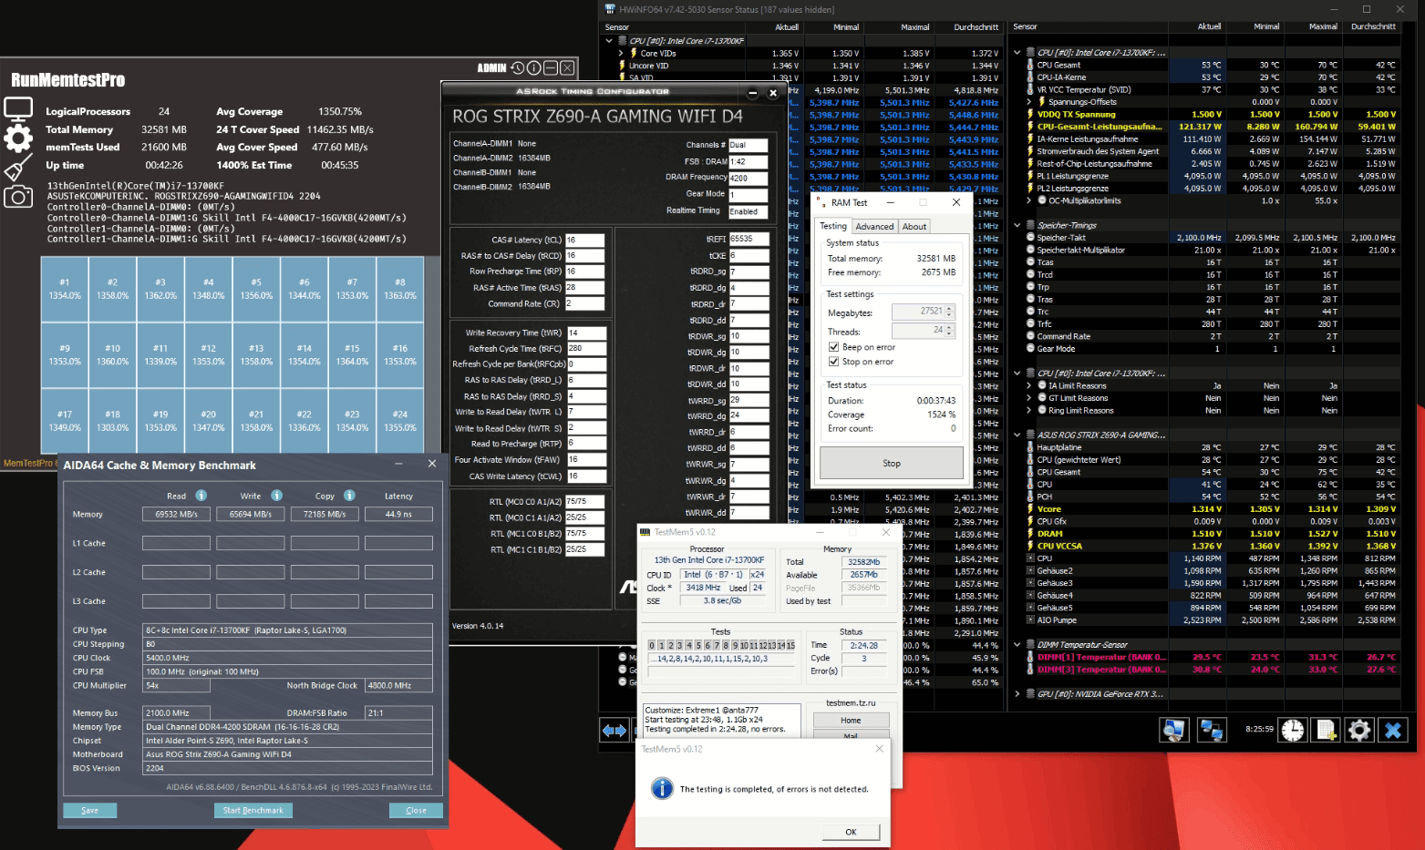Click Stop button in RAM Test

click(x=892, y=463)
